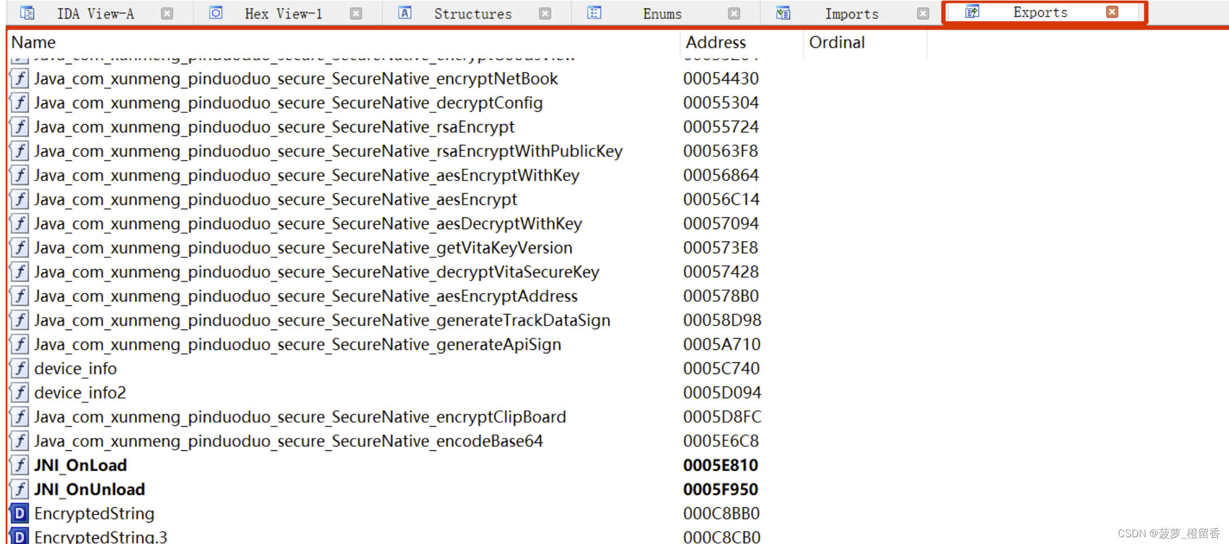Activate the Exports tab
Viewport: 1229px width, 544px height.
coord(1040,12)
